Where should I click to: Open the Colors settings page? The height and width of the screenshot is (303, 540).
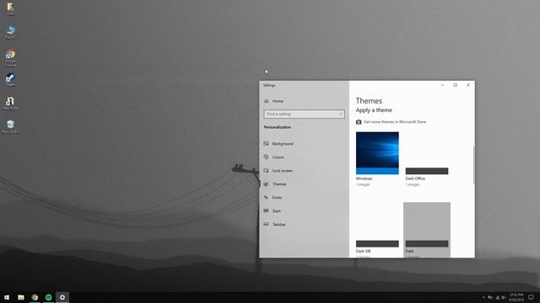tap(273, 157)
